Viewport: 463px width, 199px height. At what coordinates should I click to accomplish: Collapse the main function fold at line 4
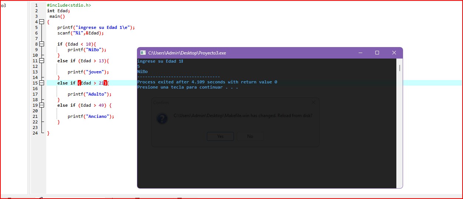pyautogui.click(x=42, y=22)
